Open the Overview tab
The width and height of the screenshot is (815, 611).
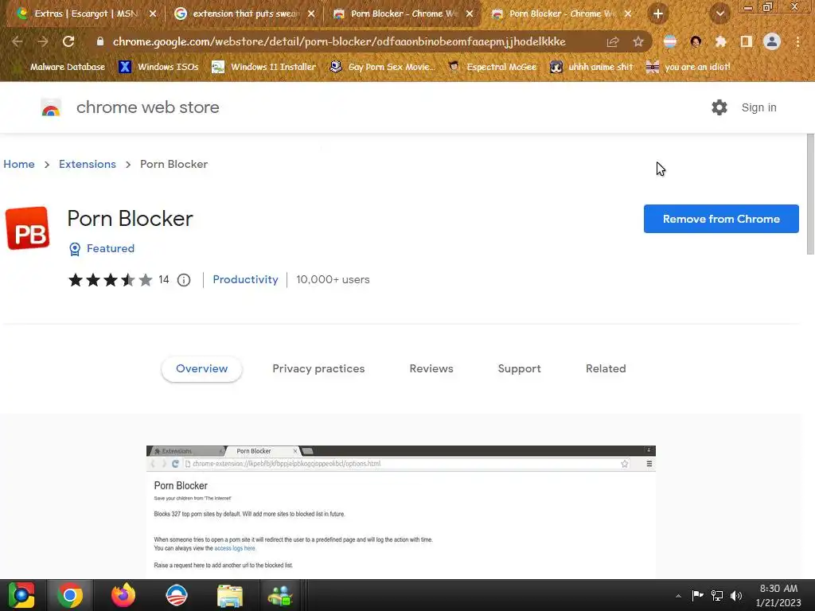tap(201, 368)
